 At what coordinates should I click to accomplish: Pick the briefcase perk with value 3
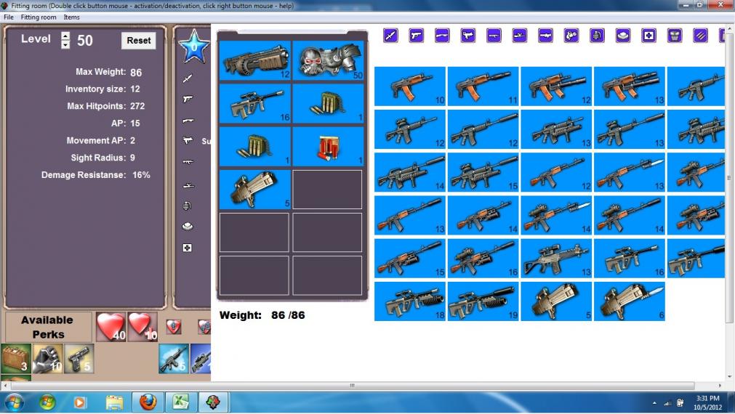[x=16, y=359]
